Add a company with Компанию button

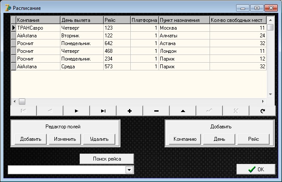coord(185,139)
